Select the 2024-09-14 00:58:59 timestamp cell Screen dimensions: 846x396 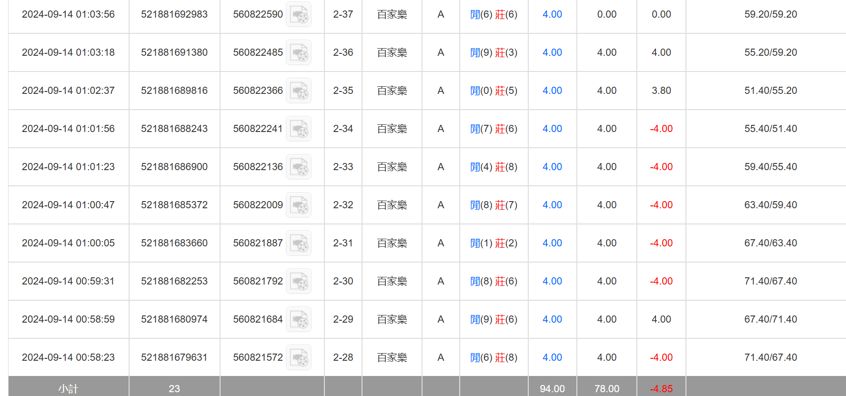tap(68, 319)
